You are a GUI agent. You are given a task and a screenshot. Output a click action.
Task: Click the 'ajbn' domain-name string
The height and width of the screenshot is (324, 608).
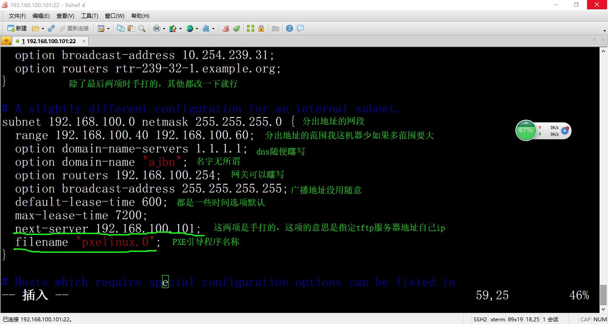162,162
